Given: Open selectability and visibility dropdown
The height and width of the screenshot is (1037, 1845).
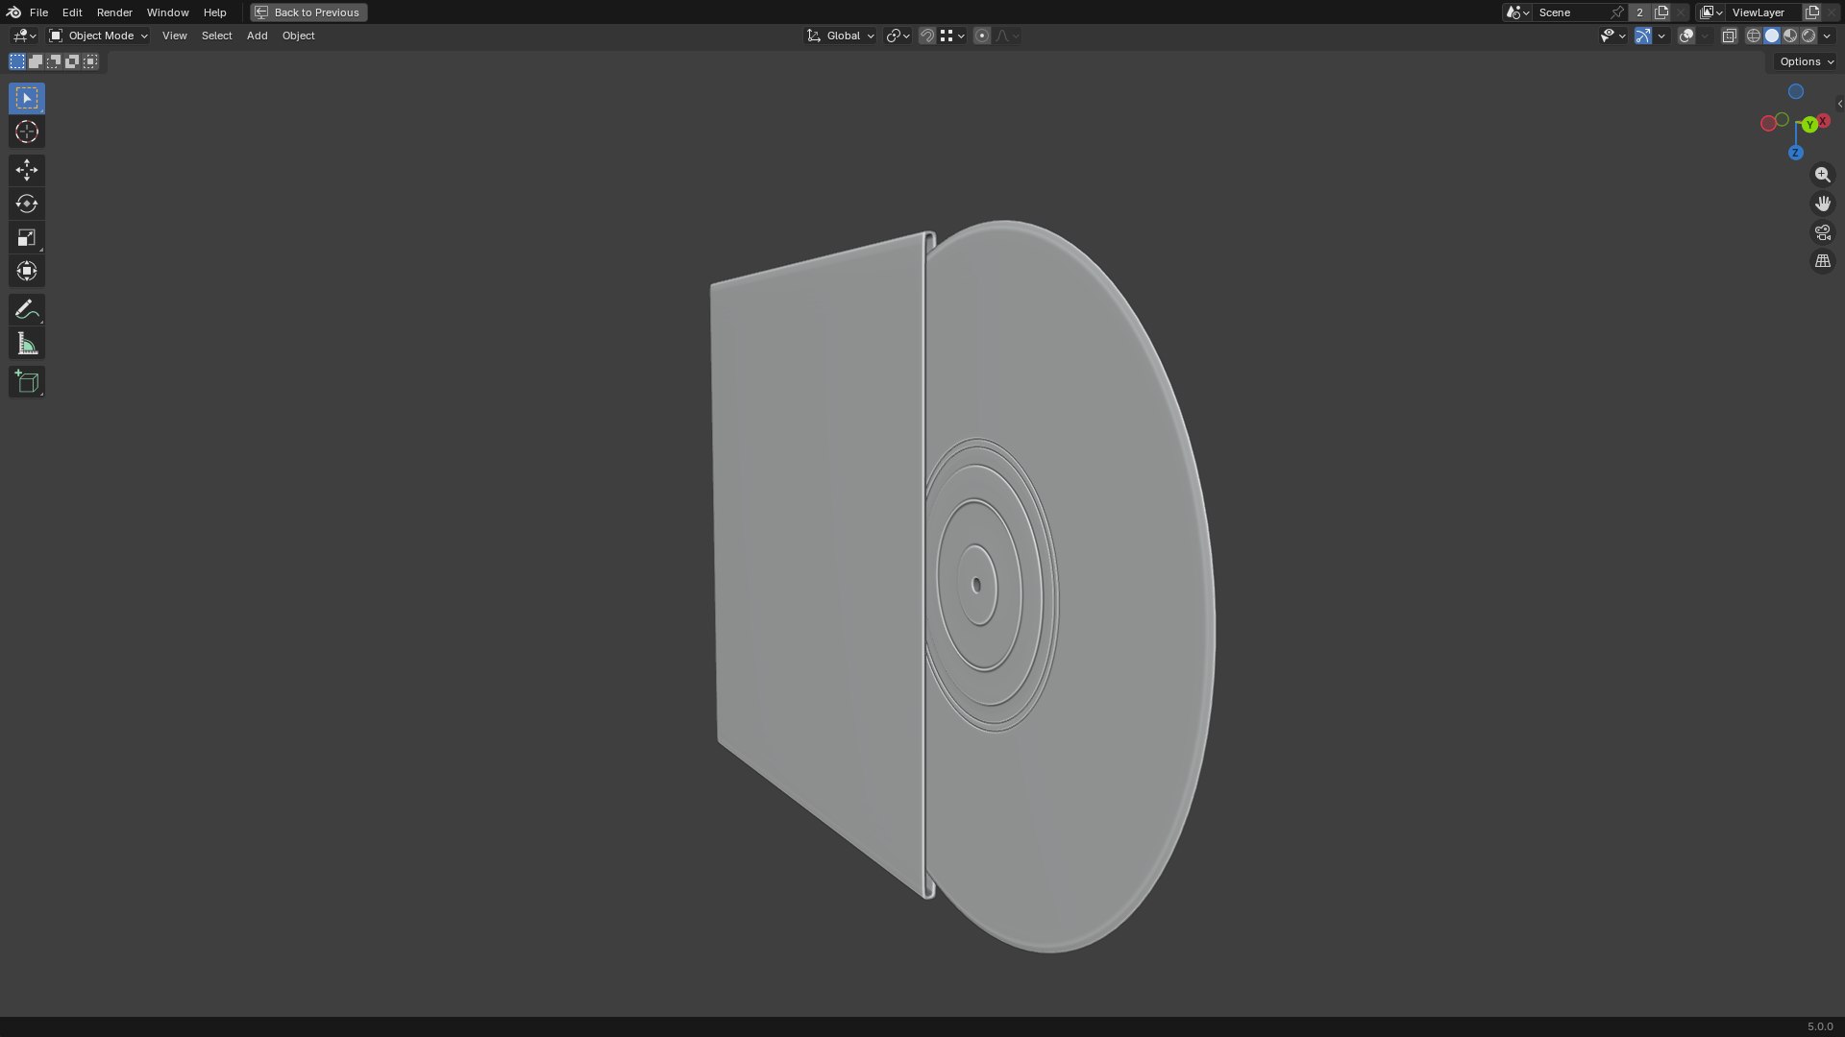Looking at the screenshot, I should click(x=1612, y=36).
